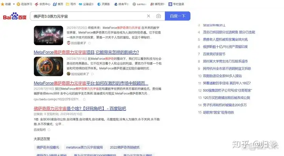The image size is (284, 156).
Task: Open hot item 5 患癌老人登机被拒
Action: pyautogui.click(x=225, y=40)
